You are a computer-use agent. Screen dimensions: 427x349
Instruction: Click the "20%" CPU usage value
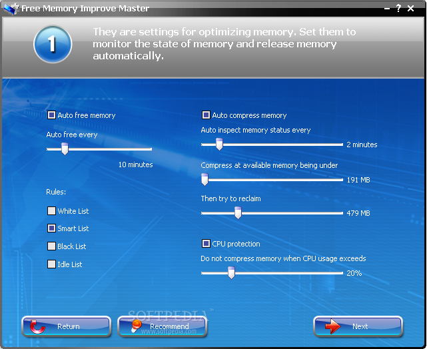354,273
